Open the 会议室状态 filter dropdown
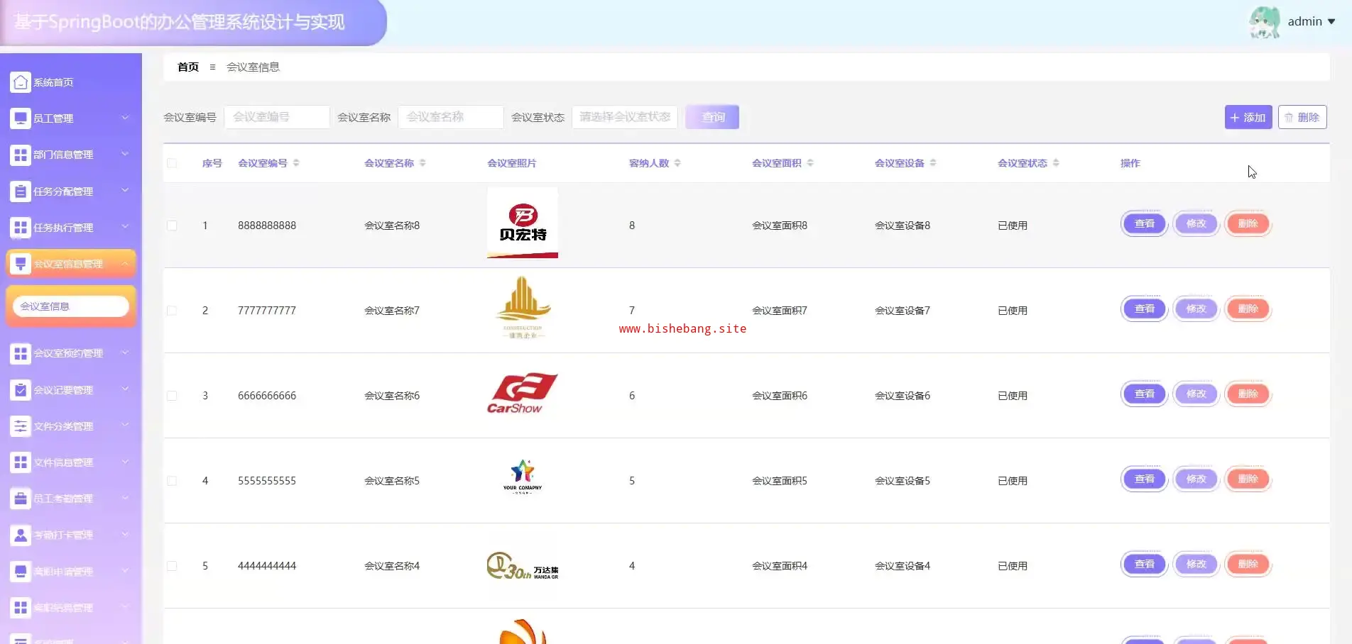Image resolution: width=1352 pixels, height=644 pixels. [625, 117]
